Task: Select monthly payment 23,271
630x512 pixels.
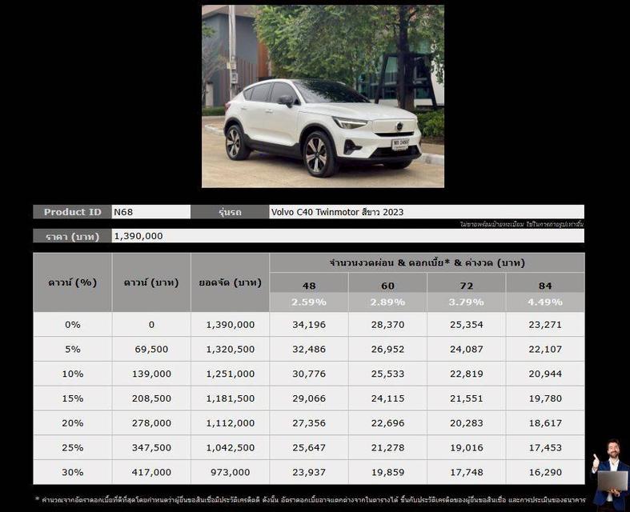Action: 545,325
